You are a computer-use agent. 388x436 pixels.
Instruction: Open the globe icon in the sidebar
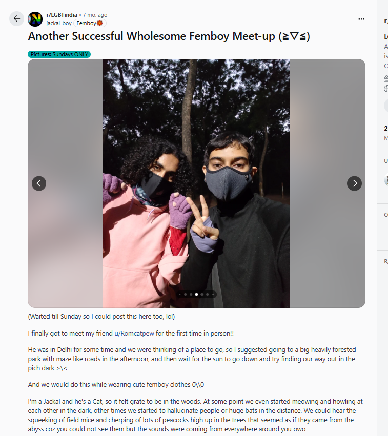[386, 89]
